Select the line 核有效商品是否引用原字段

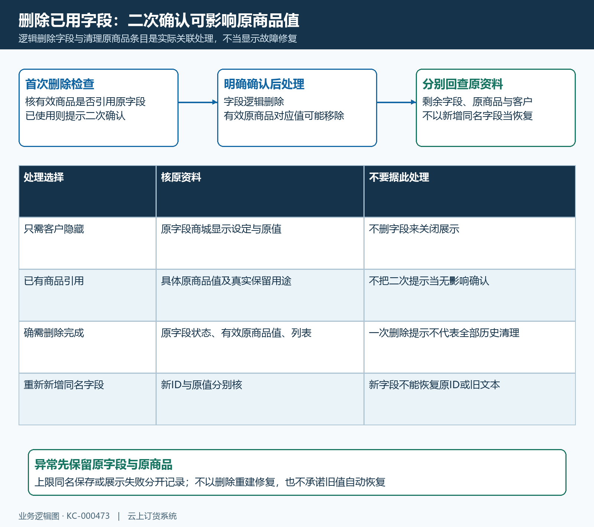click(x=85, y=102)
